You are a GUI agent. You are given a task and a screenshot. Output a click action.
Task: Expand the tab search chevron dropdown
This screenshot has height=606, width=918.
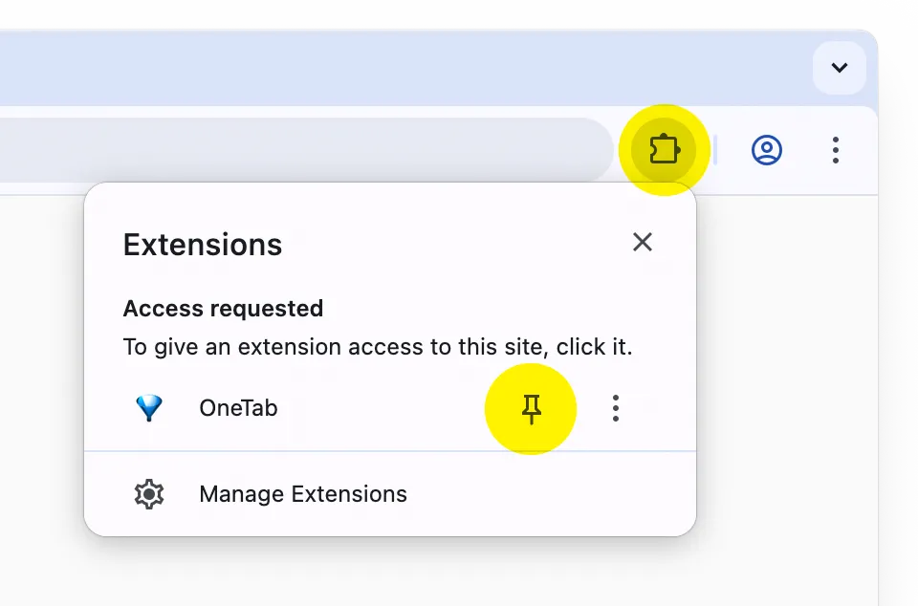[839, 68]
